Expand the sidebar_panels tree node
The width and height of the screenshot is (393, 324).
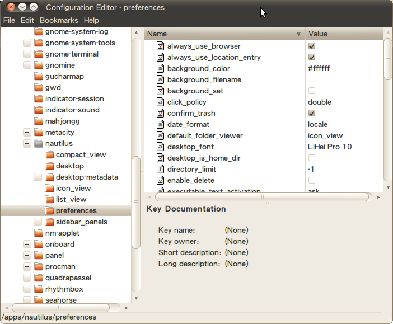(38, 222)
